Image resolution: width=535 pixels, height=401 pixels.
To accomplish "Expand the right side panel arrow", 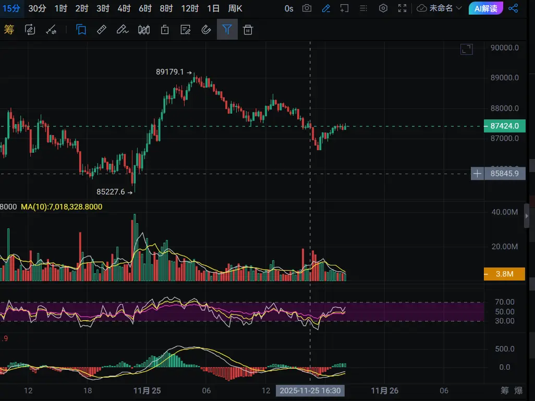I will pyautogui.click(x=527, y=216).
